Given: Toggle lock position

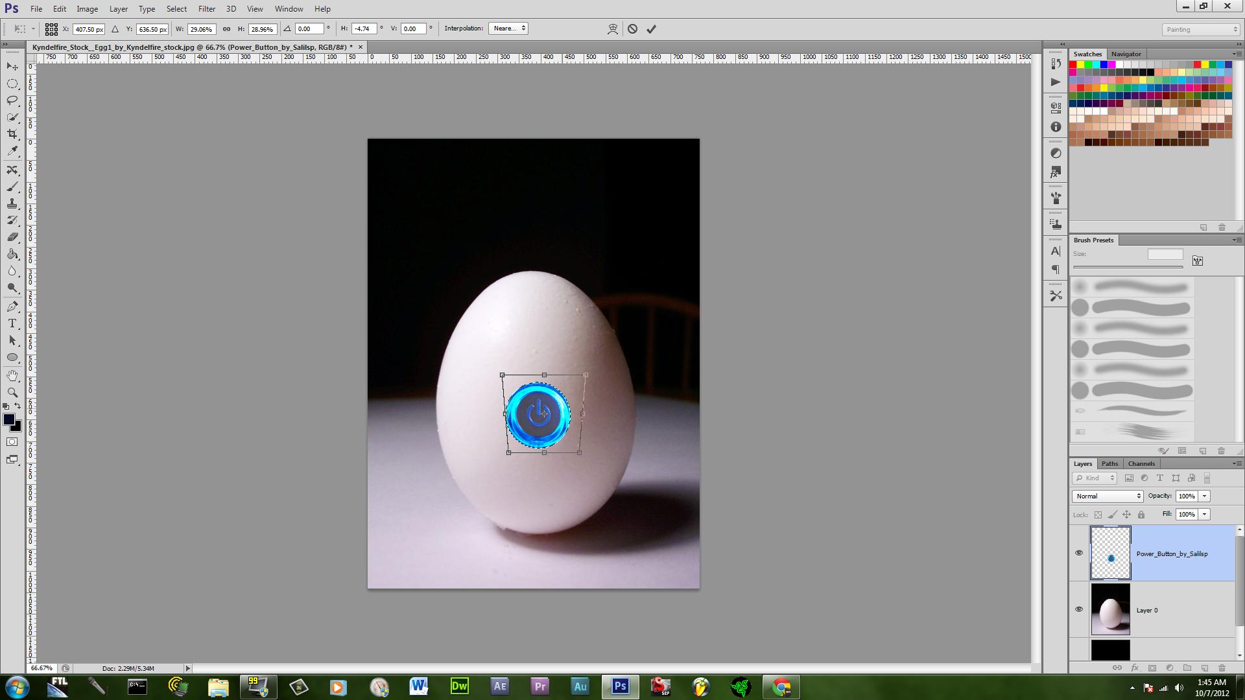Looking at the screenshot, I should (x=1127, y=515).
